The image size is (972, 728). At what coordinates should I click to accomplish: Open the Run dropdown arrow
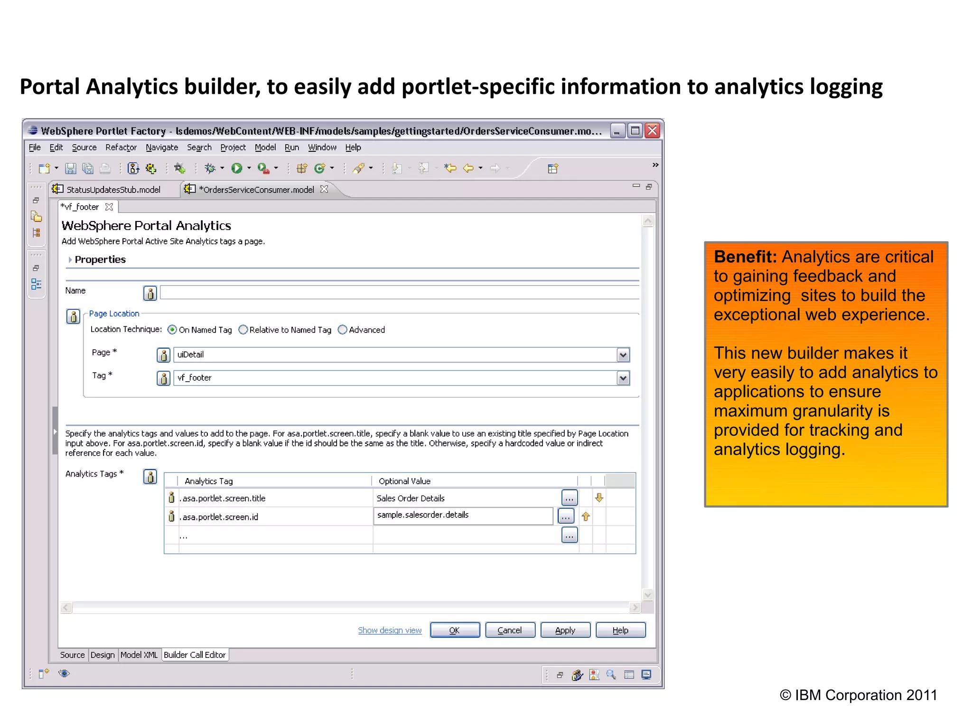point(249,168)
